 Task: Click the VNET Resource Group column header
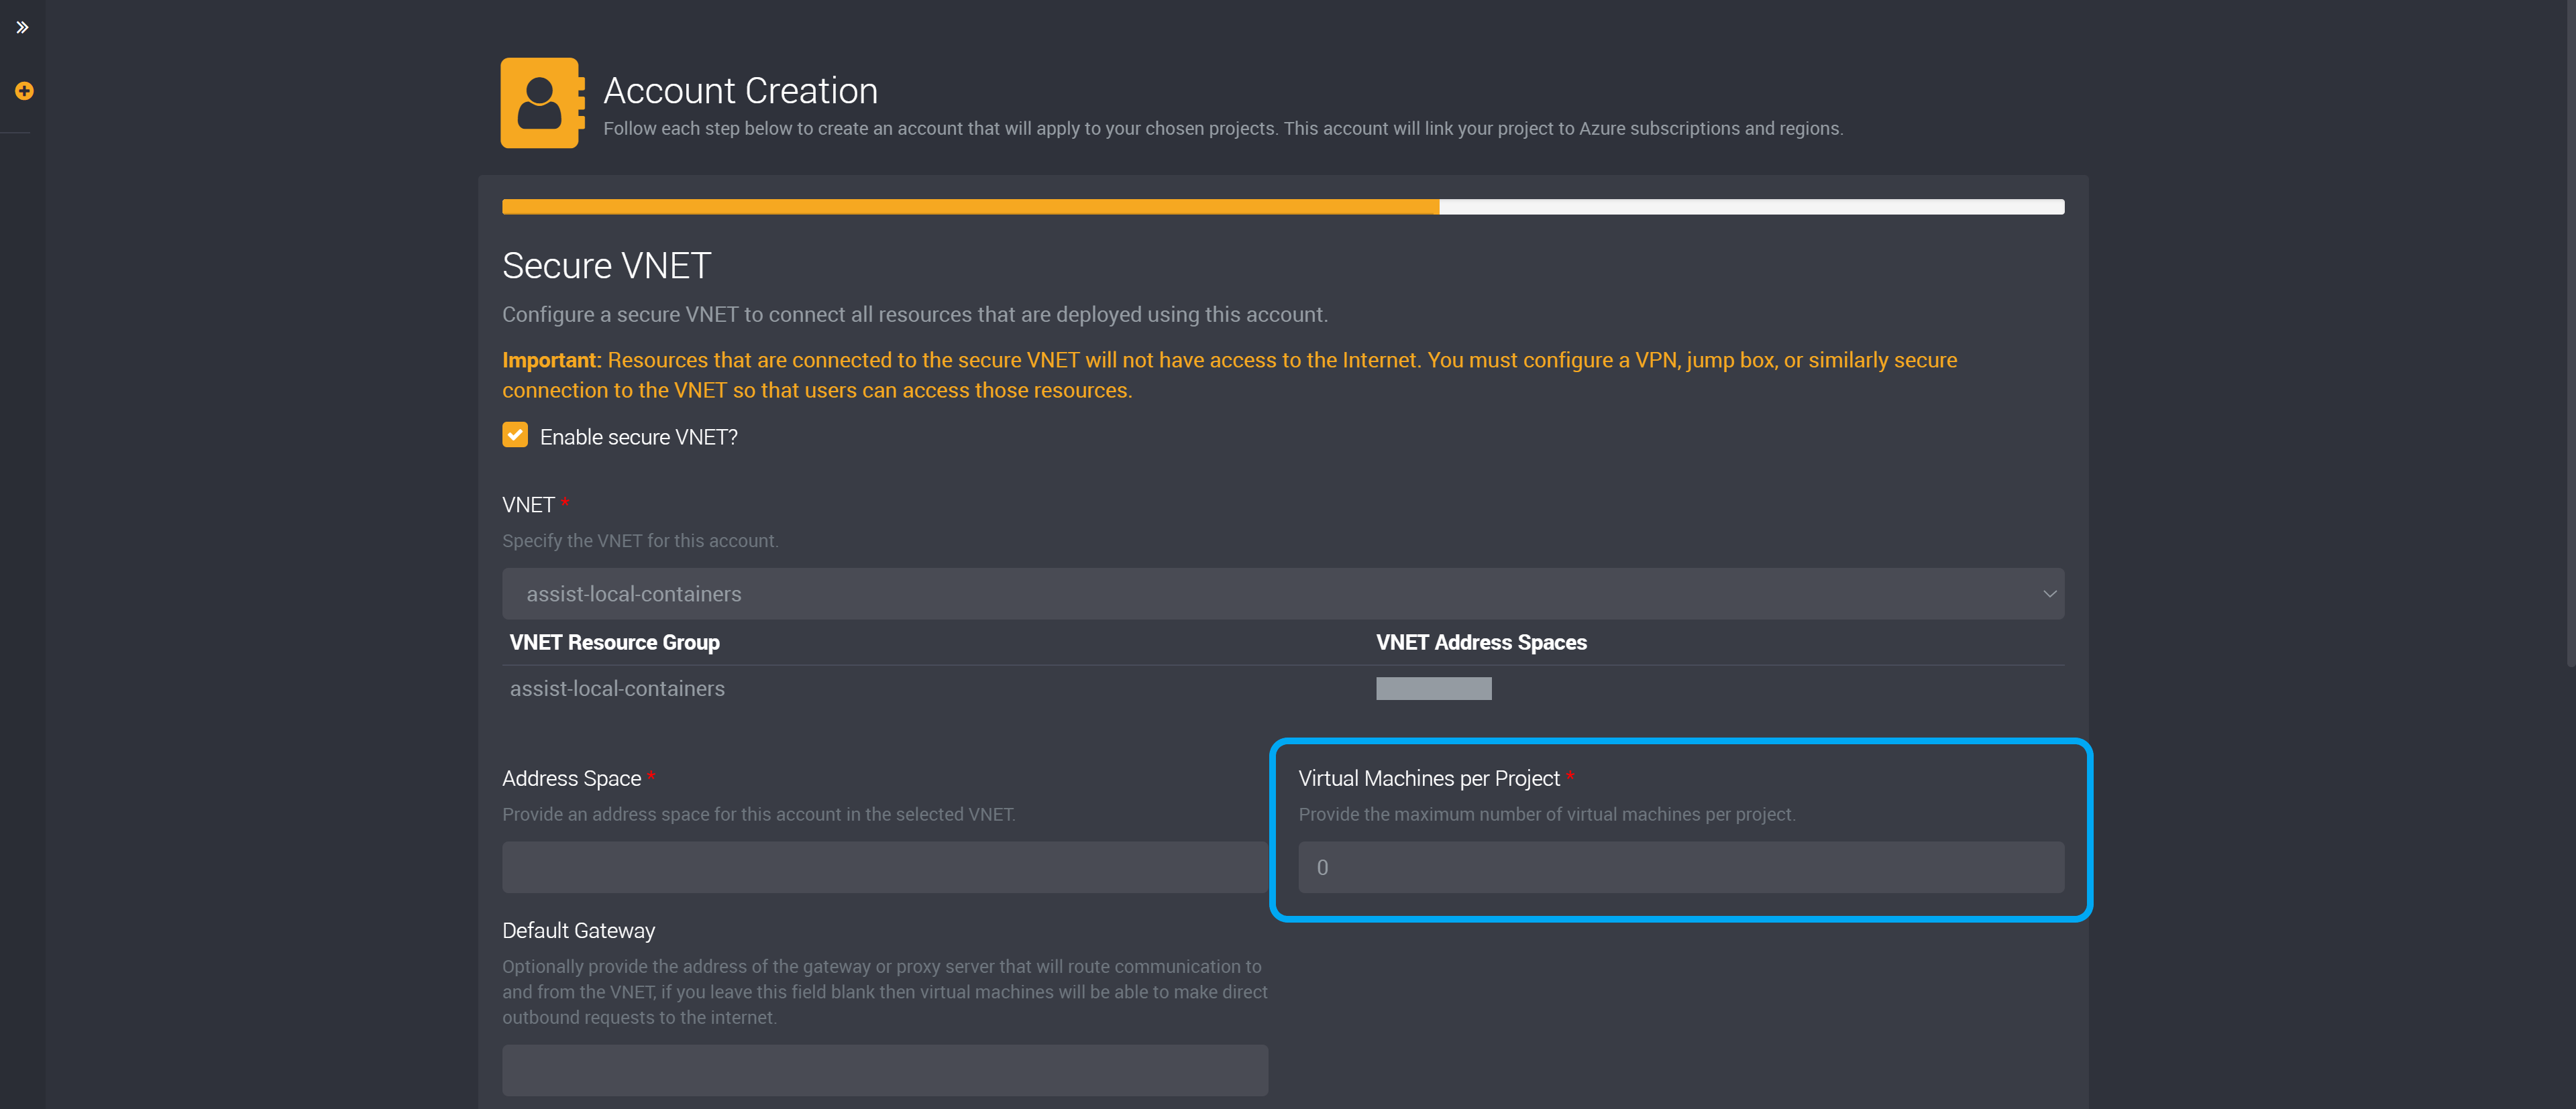(614, 642)
